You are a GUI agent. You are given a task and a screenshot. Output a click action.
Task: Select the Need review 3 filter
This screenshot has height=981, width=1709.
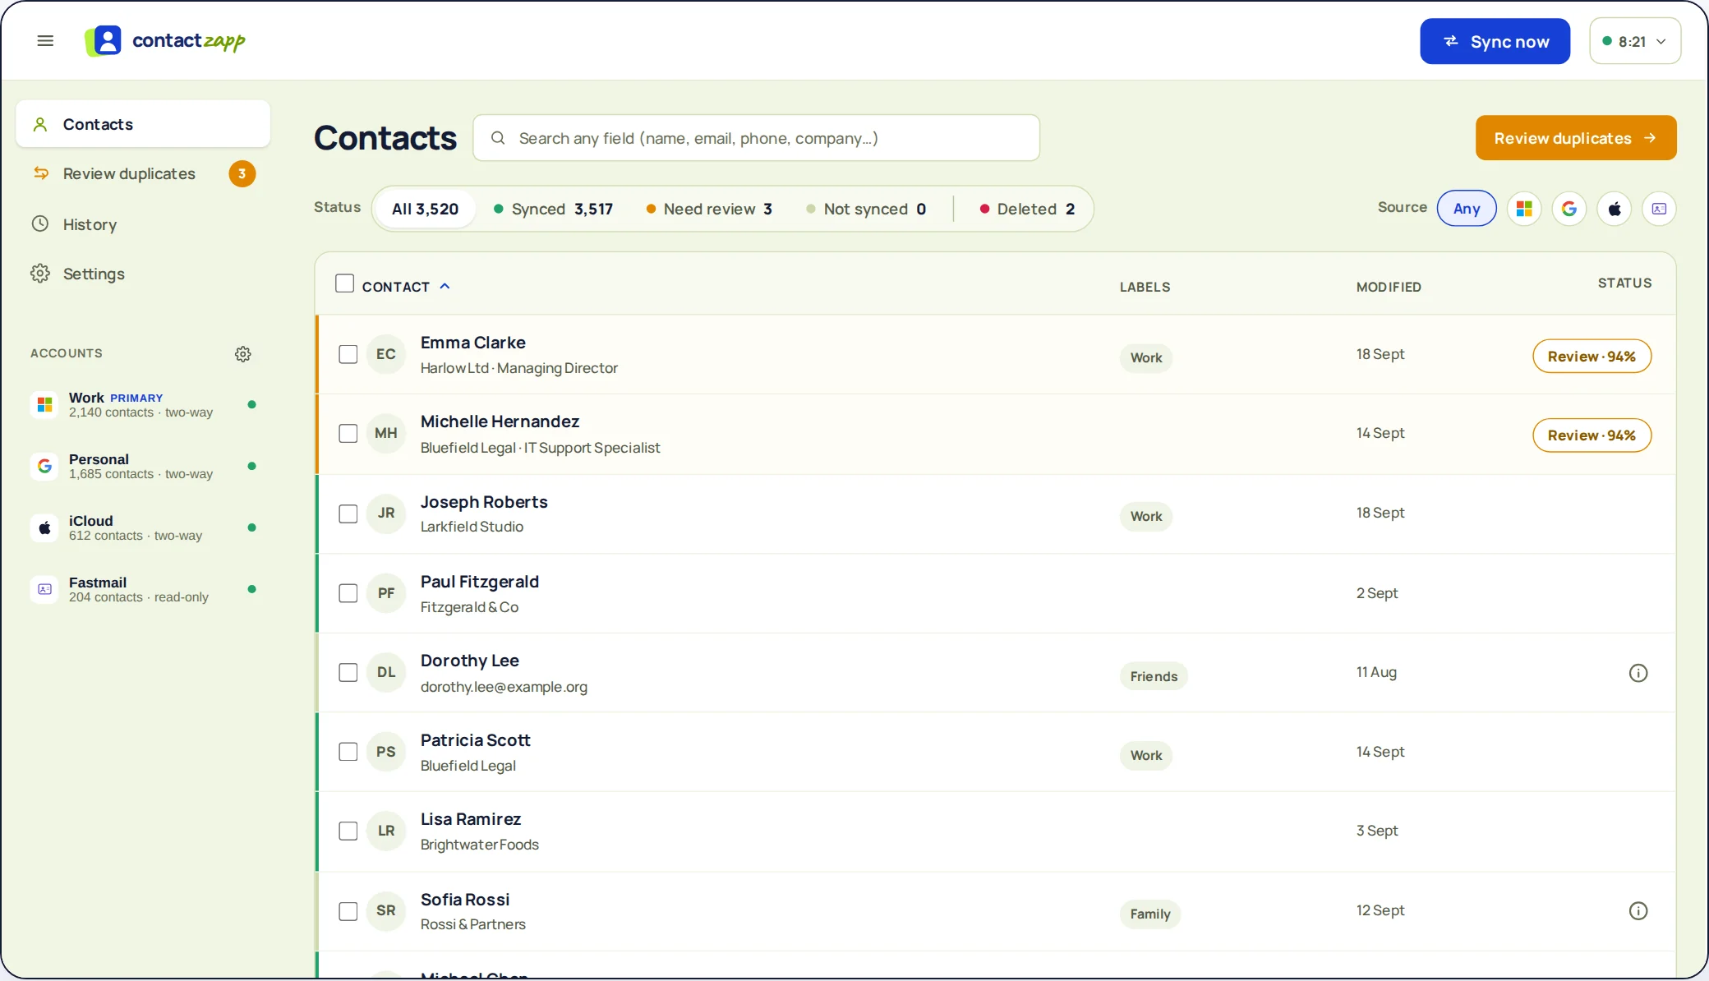709,209
